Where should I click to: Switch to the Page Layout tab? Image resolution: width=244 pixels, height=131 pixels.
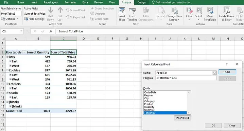51,2
